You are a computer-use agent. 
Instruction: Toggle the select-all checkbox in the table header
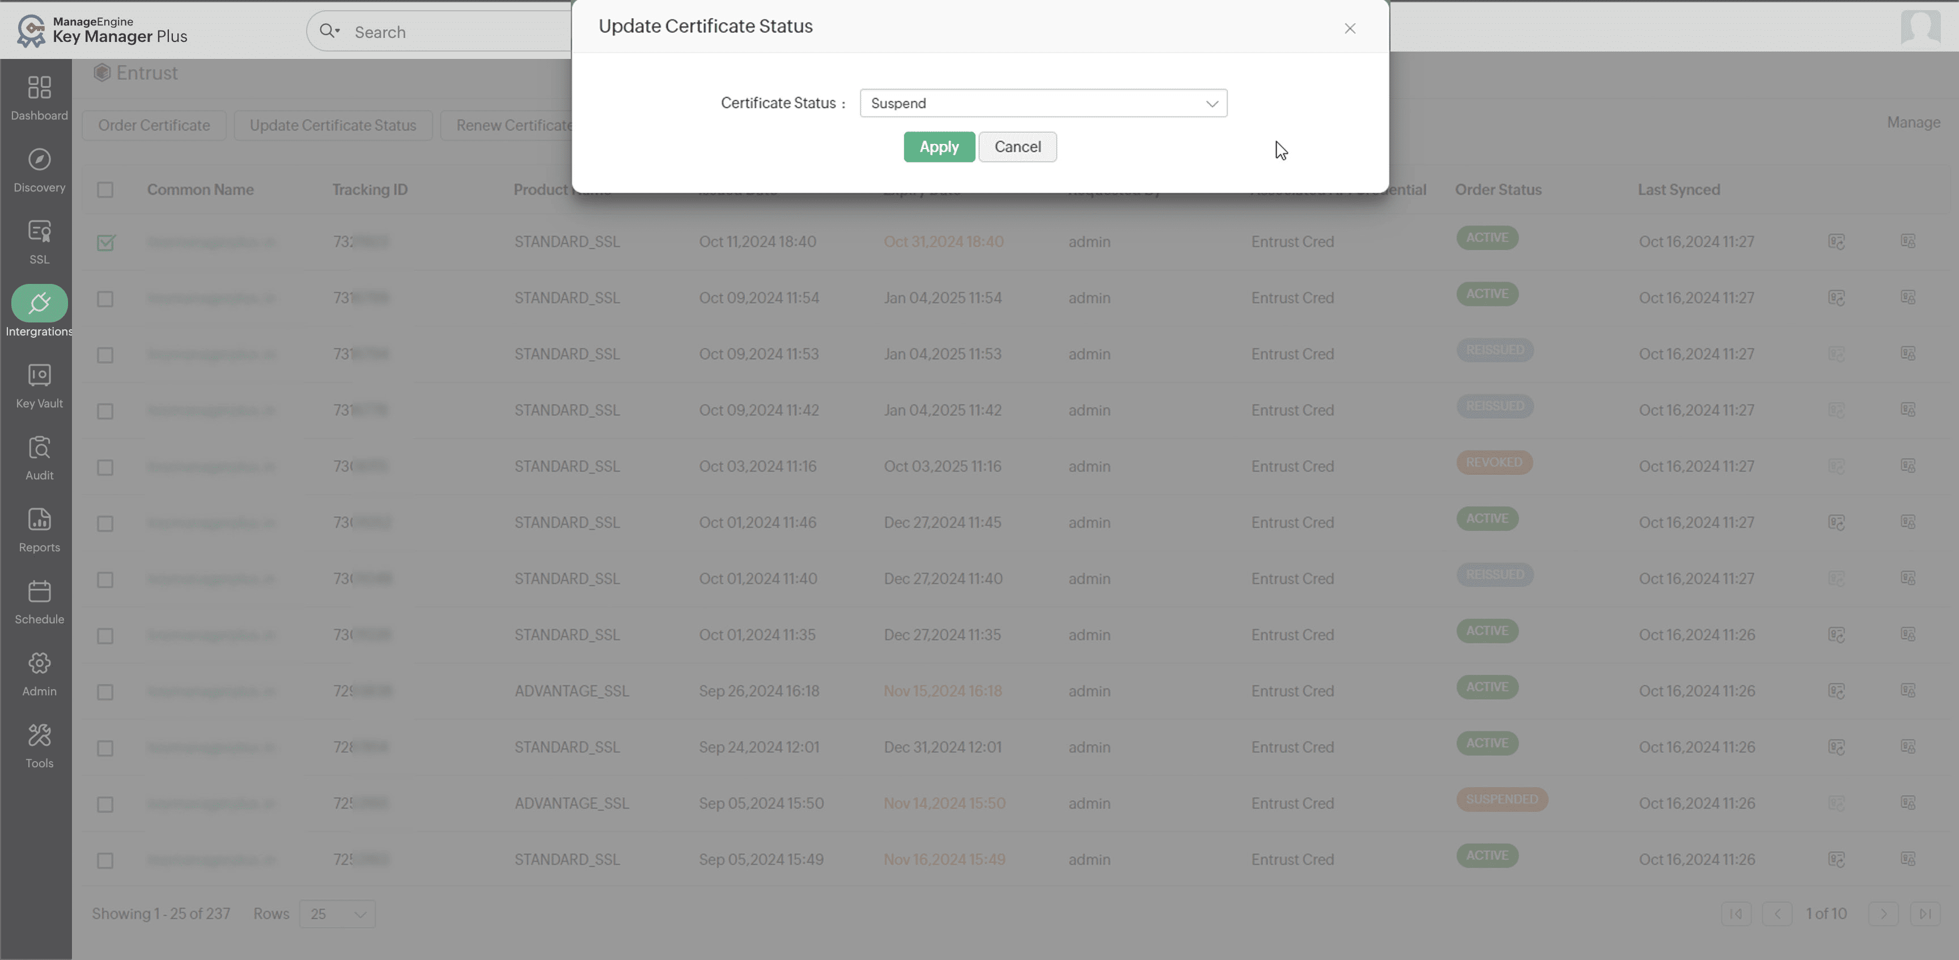click(105, 190)
